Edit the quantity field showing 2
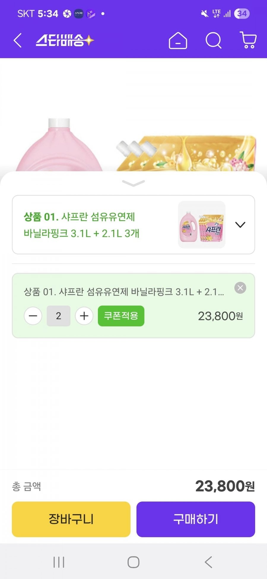Screen dimensions: 267x579 point(58,316)
